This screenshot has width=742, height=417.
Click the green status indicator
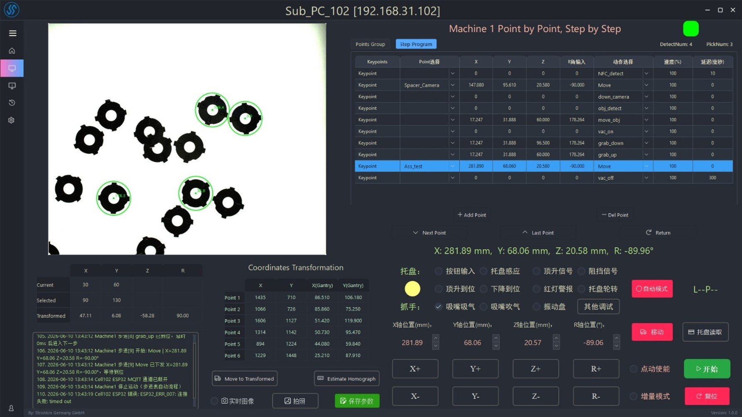pyautogui.click(x=691, y=29)
